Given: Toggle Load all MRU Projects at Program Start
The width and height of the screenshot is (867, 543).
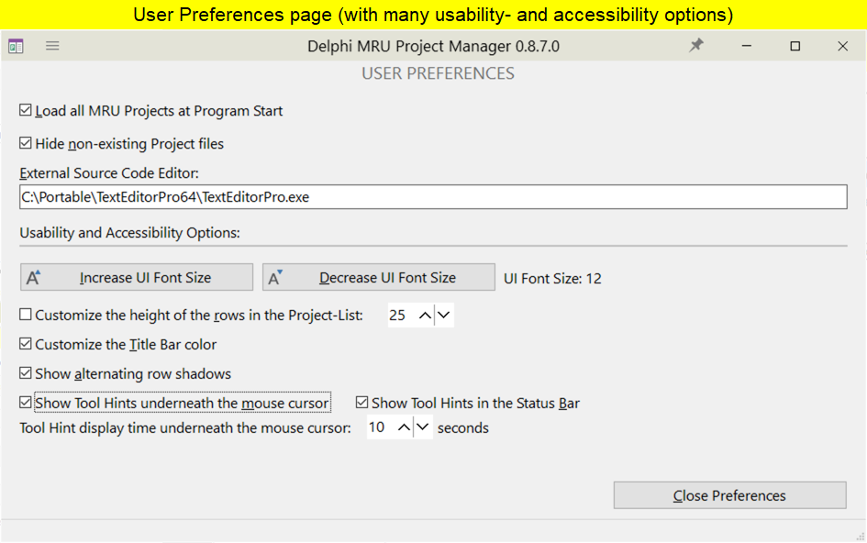Looking at the screenshot, I should (x=26, y=111).
